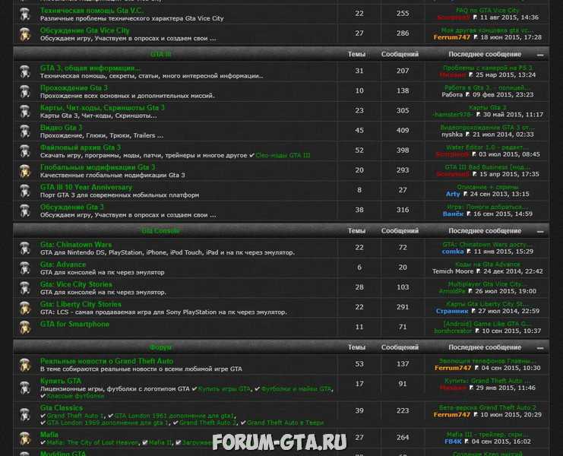Open Mafia II subforum link
This screenshot has width=563, height=456.
[160, 443]
